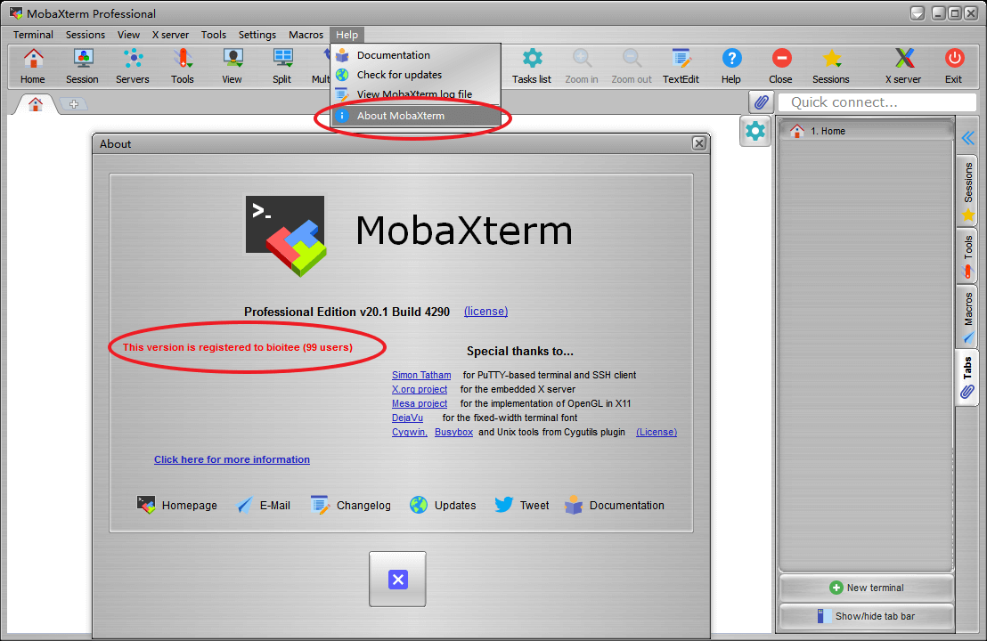The image size is (987, 641).
Task: Select the 1. Home entry in tabs list
Action: [x=866, y=131]
